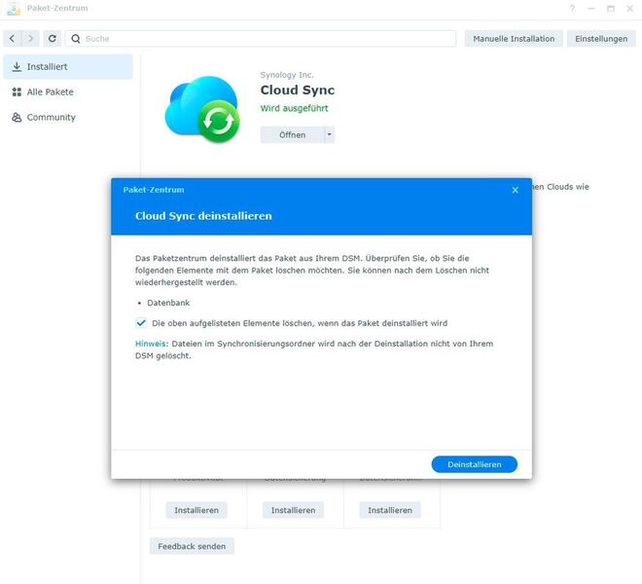Click the 'Hinweis' label in dialog

[x=150, y=344]
